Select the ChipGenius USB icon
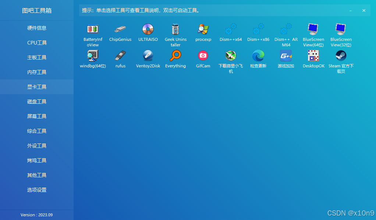 (120, 29)
